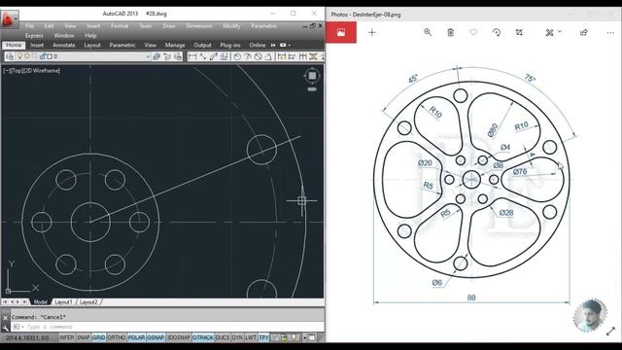622x350 pixels.
Task: Click Make Object's Layer Current icon
Action: pyautogui.click(x=156, y=56)
